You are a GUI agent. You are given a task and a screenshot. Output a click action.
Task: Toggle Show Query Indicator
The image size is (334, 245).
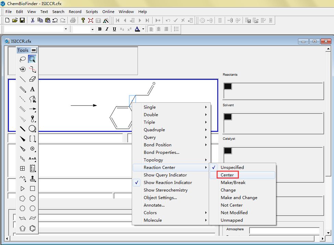pos(170,175)
